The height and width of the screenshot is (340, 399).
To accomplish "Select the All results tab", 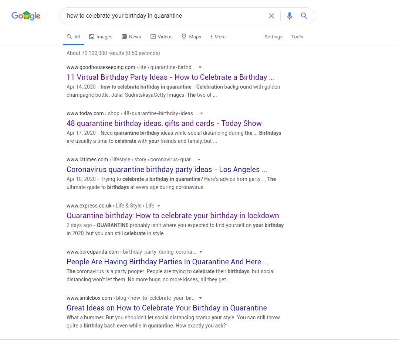I will click(74, 37).
